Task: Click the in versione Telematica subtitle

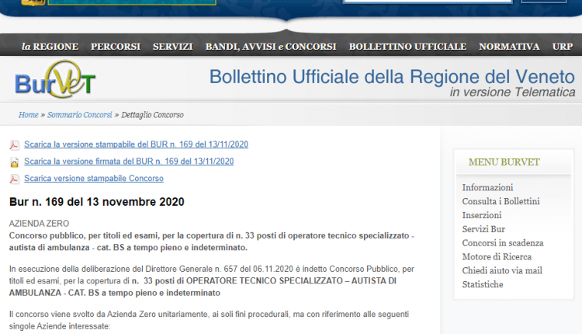Action: [512, 92]
